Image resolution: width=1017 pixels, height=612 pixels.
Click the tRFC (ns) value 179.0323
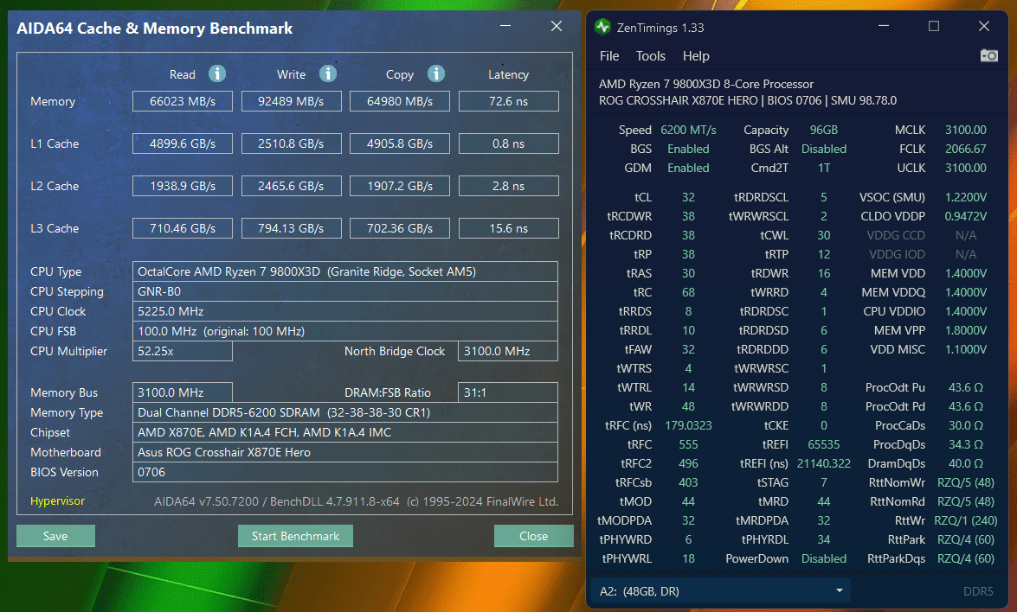tap(688, 425)
